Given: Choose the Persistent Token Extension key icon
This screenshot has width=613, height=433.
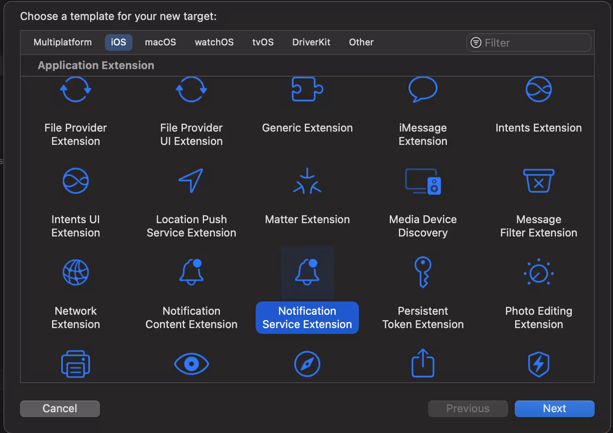Looking at the screenshot, I should click(423, 272).
